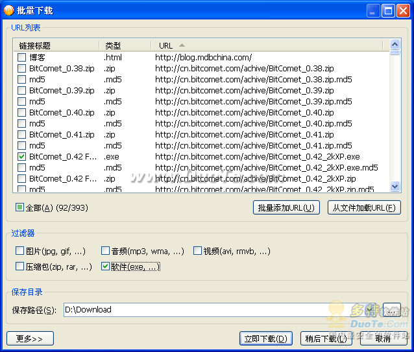The height and width of the screenshot is (352, 414).
Task: Select URL ending BitComet_0.42_2kXP.exe
Action: (258, 157)
